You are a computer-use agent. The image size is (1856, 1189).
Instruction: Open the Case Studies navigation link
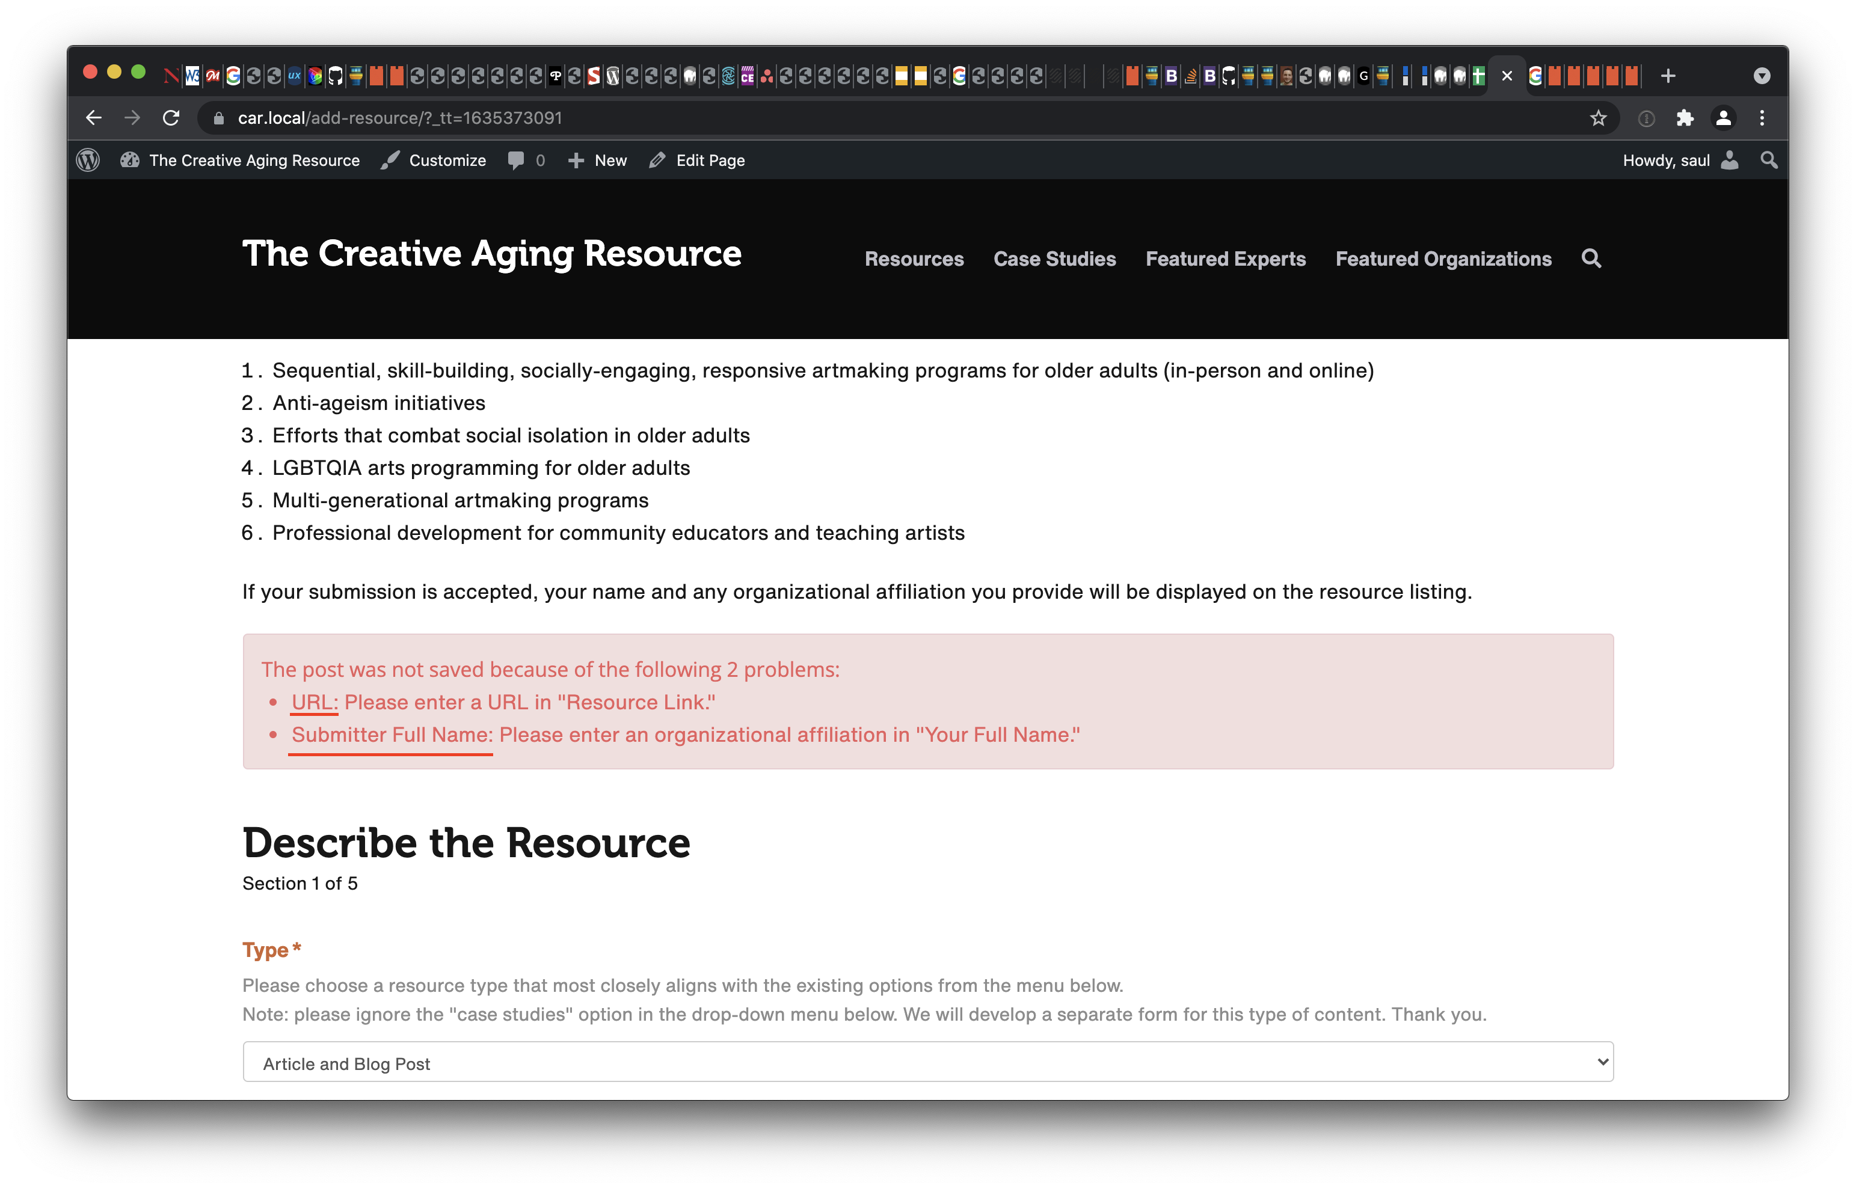pos(1054,258)
